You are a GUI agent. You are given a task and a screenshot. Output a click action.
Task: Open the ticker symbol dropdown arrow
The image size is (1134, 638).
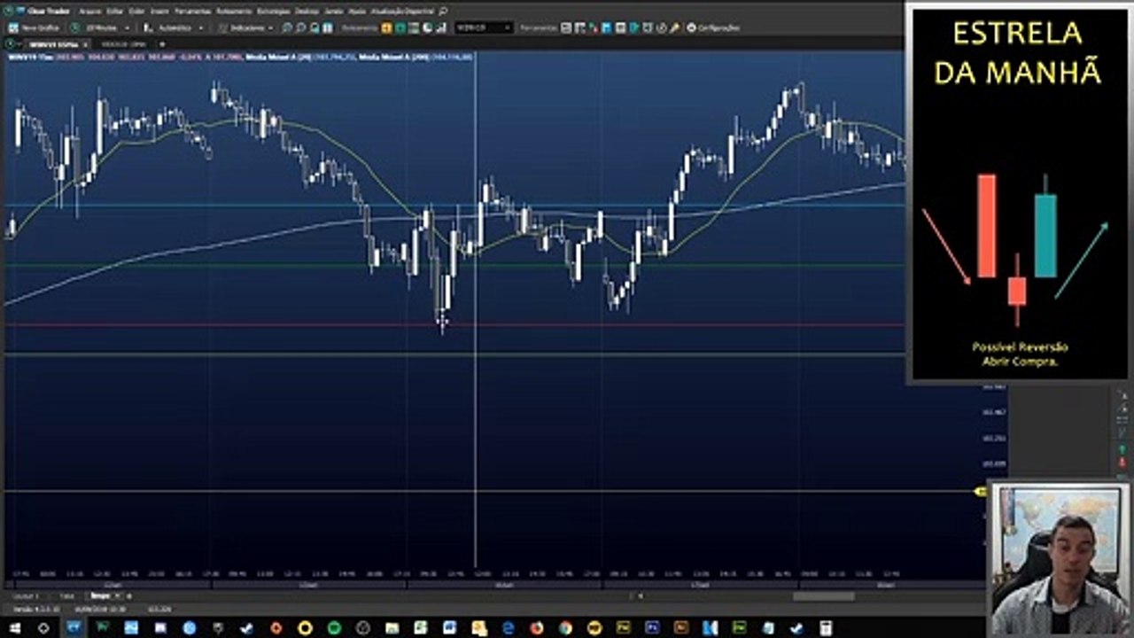[508, 27]
